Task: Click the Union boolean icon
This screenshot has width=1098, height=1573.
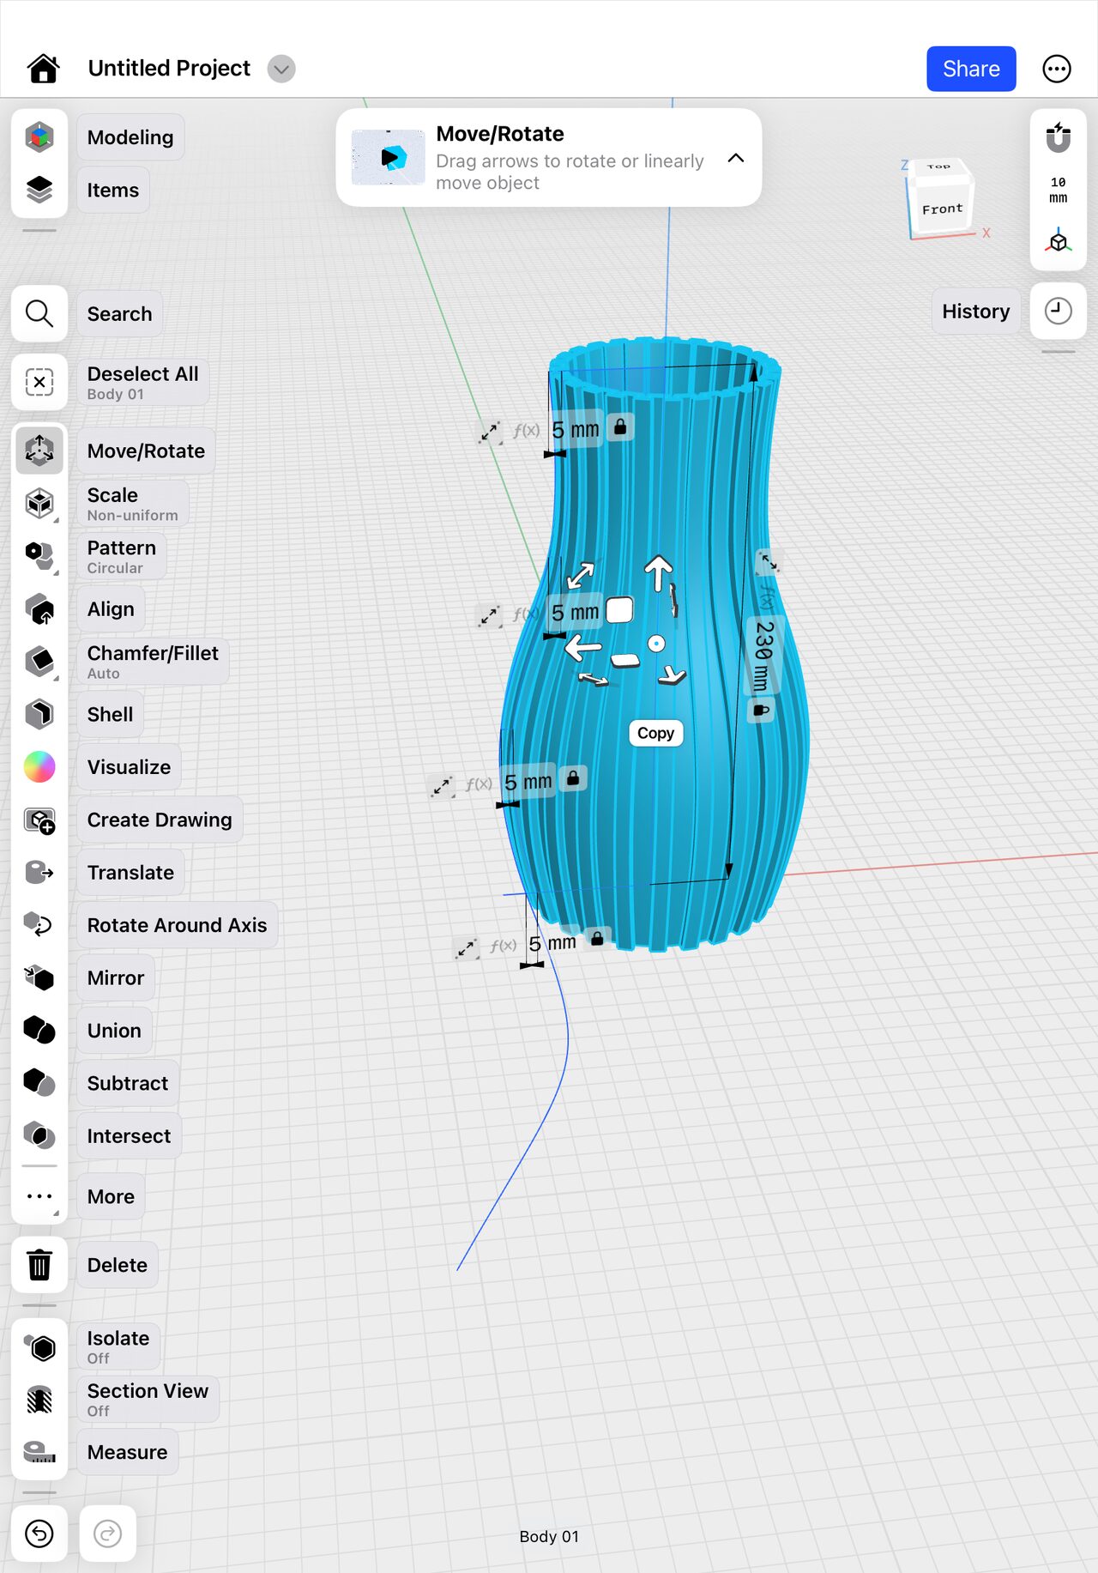Action: click(x=39, y=1031)
